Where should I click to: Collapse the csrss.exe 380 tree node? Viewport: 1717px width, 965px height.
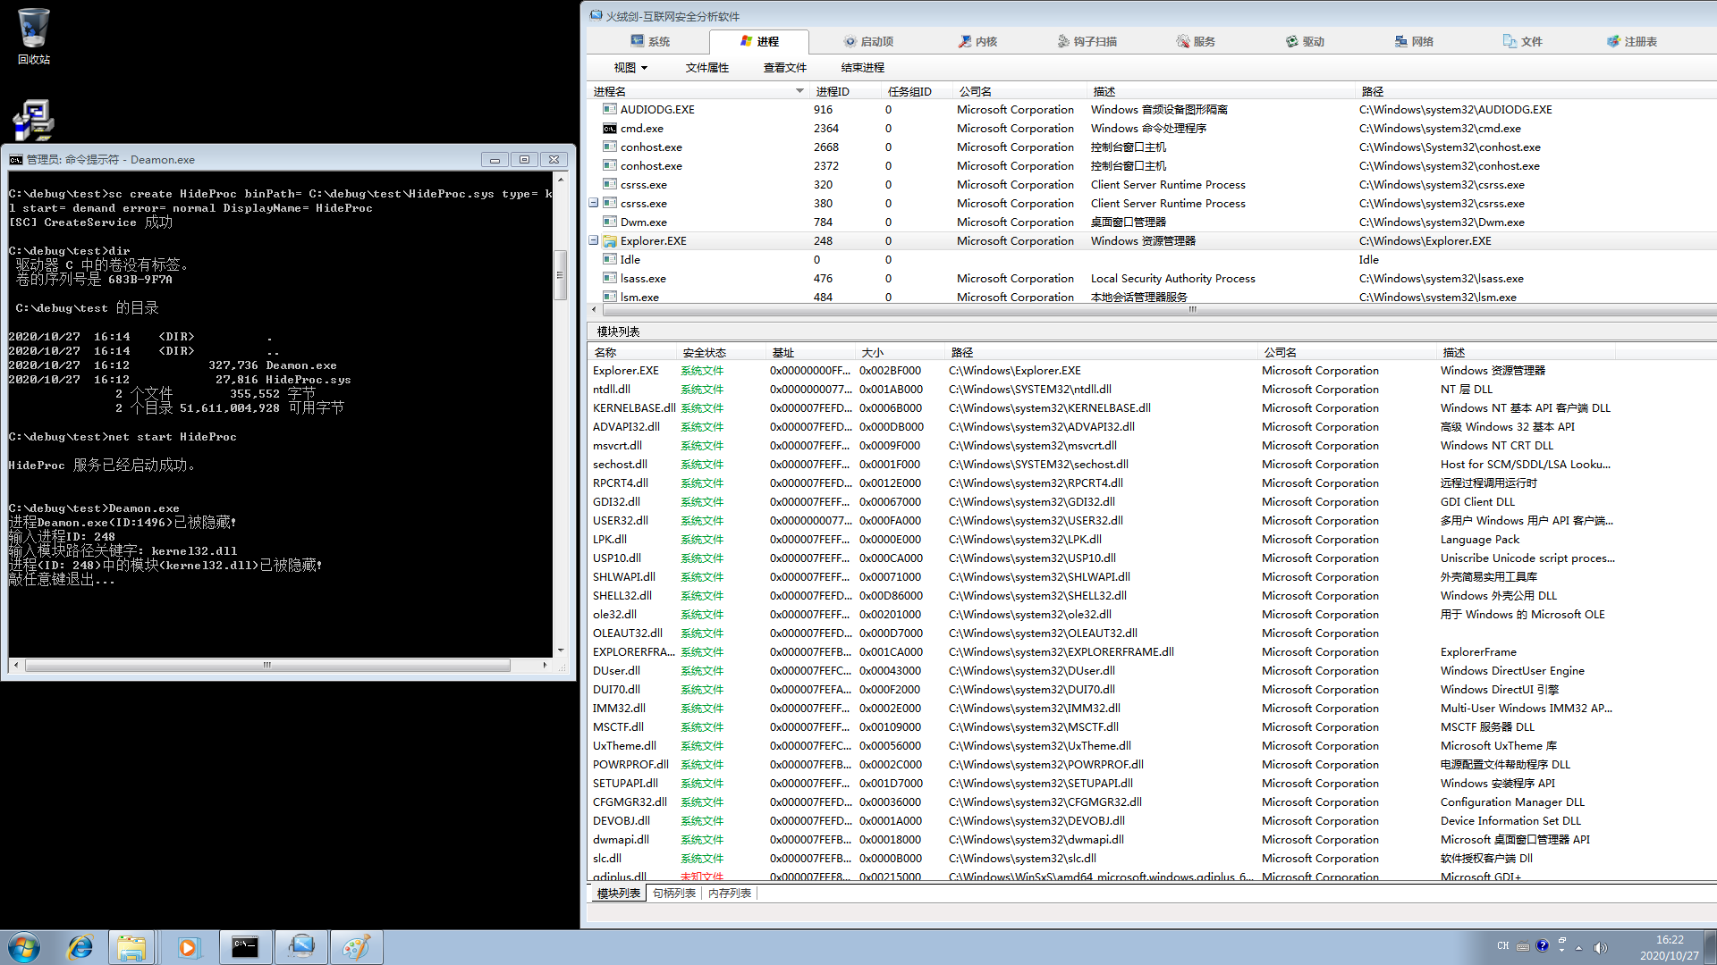tap(593, 203)
